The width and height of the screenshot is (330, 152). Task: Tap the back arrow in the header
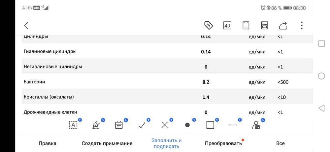(x=26, y=25)
